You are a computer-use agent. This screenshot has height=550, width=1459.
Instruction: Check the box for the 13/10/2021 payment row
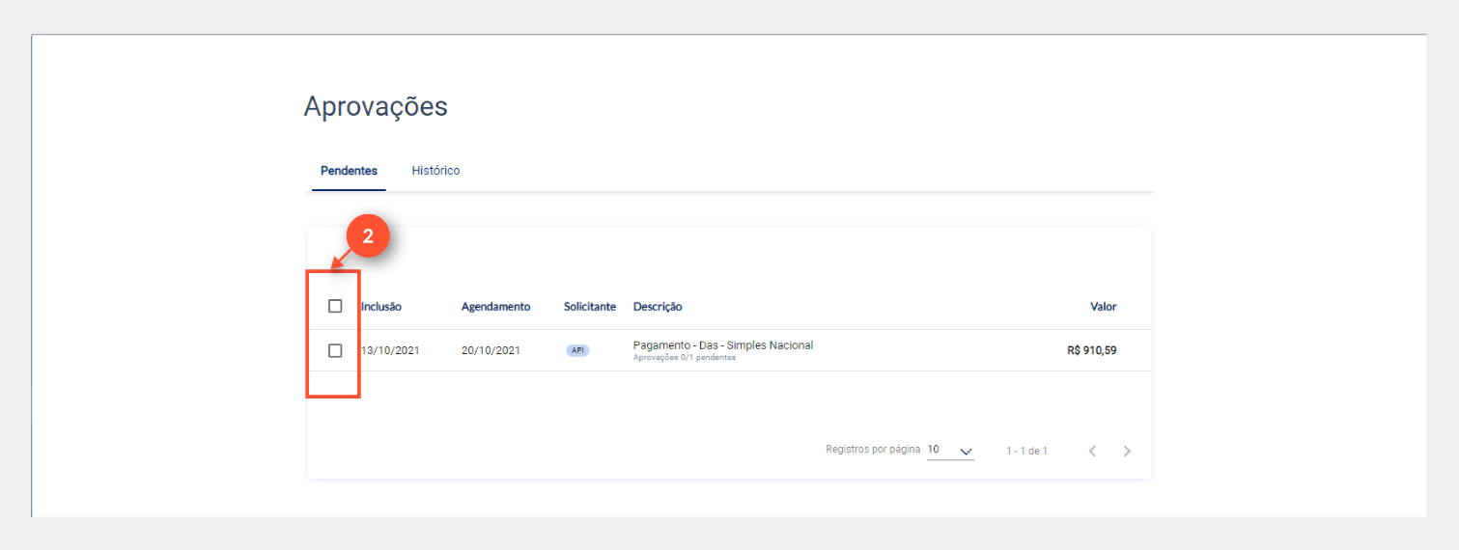click(335, 350)
